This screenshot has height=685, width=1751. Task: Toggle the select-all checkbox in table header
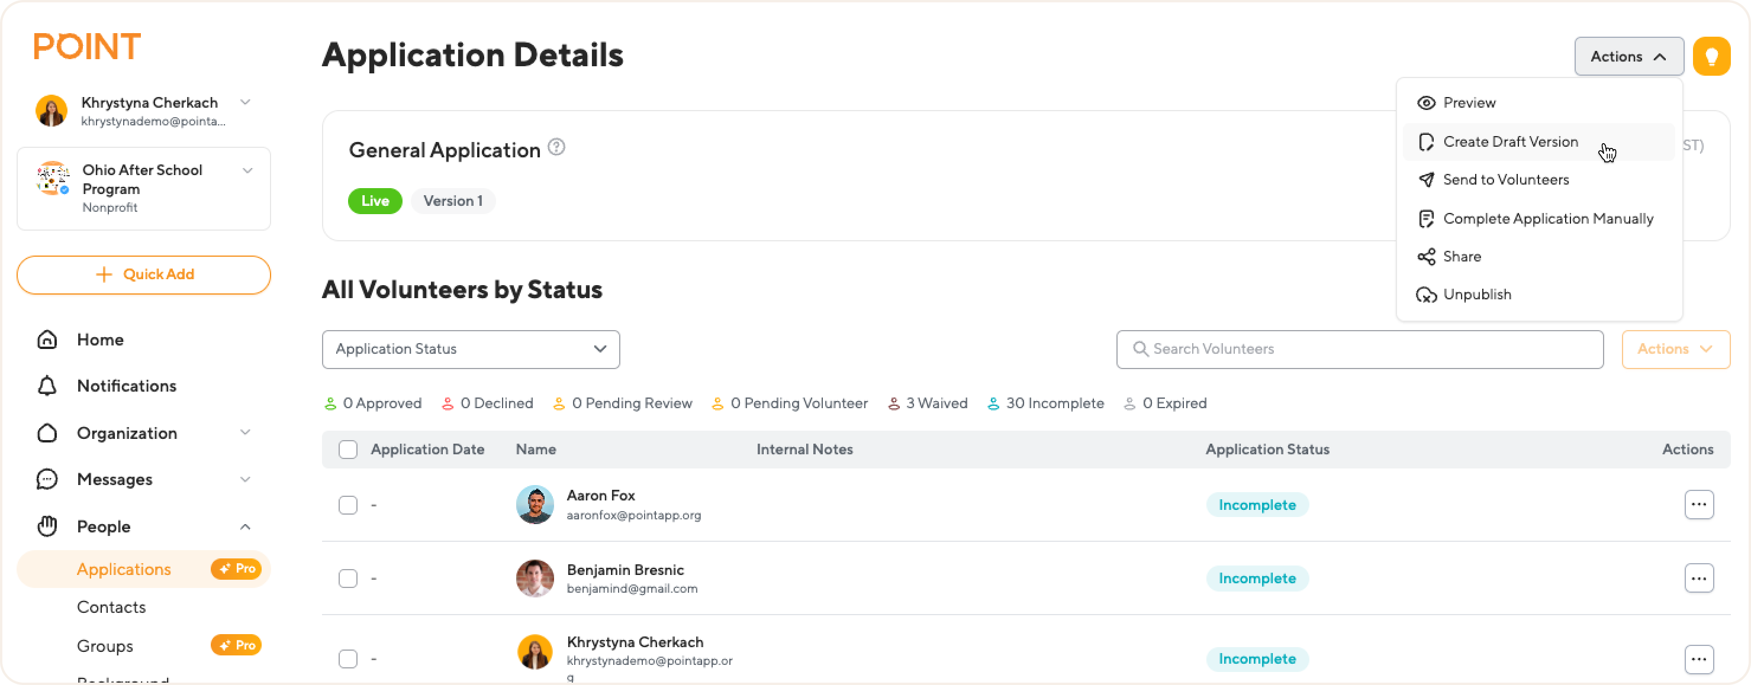(x=348, y=450)
